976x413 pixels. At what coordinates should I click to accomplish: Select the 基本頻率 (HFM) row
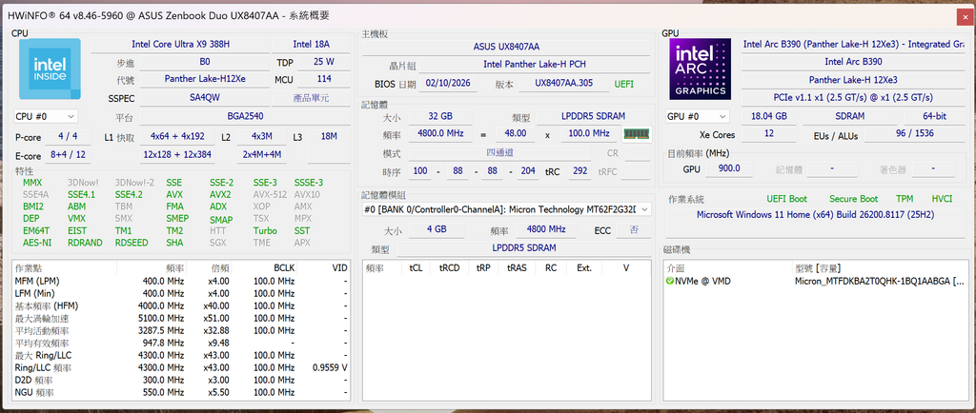(x=180, y=306)
